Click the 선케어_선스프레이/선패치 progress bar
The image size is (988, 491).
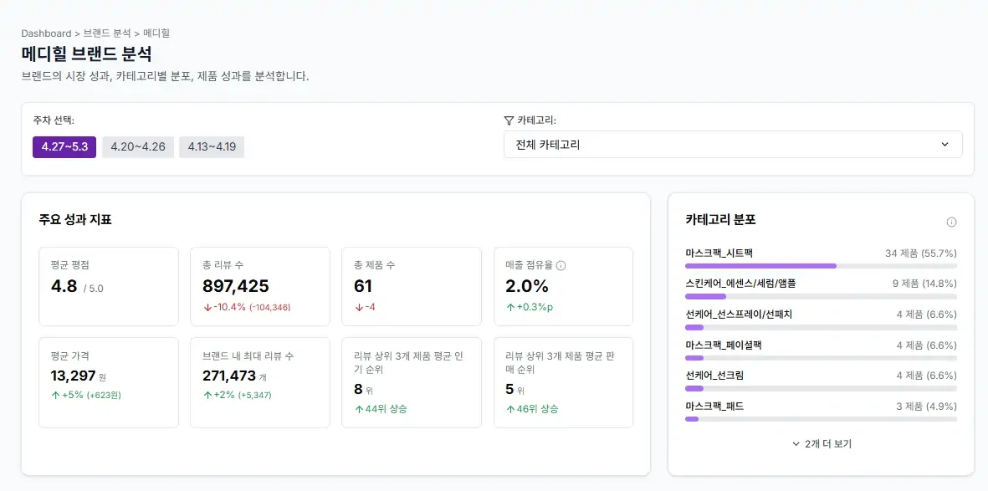point(821,327)
